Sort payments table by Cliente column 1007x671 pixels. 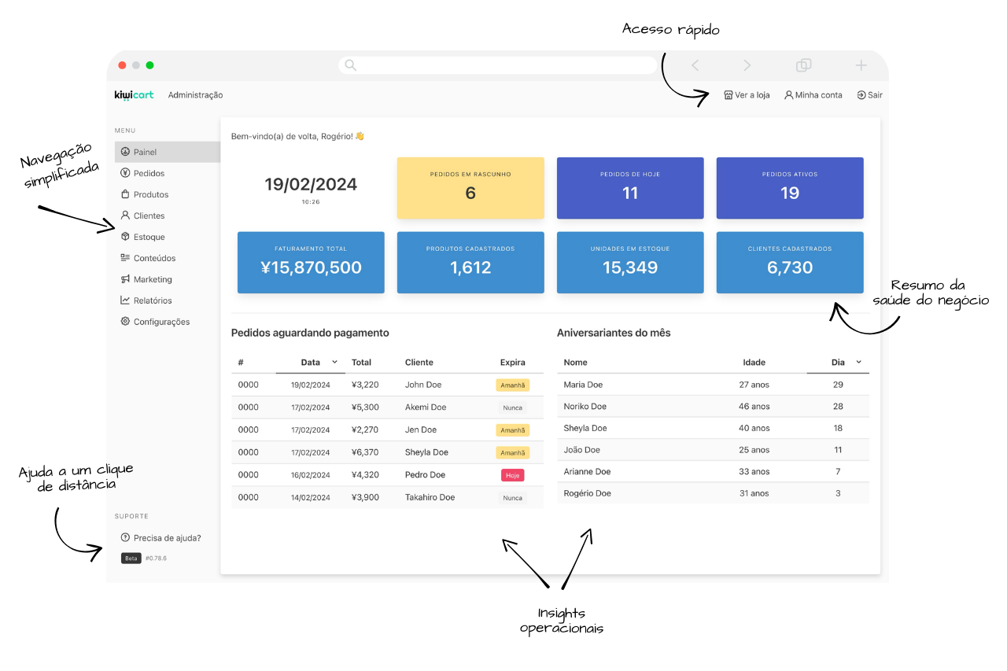419,363
